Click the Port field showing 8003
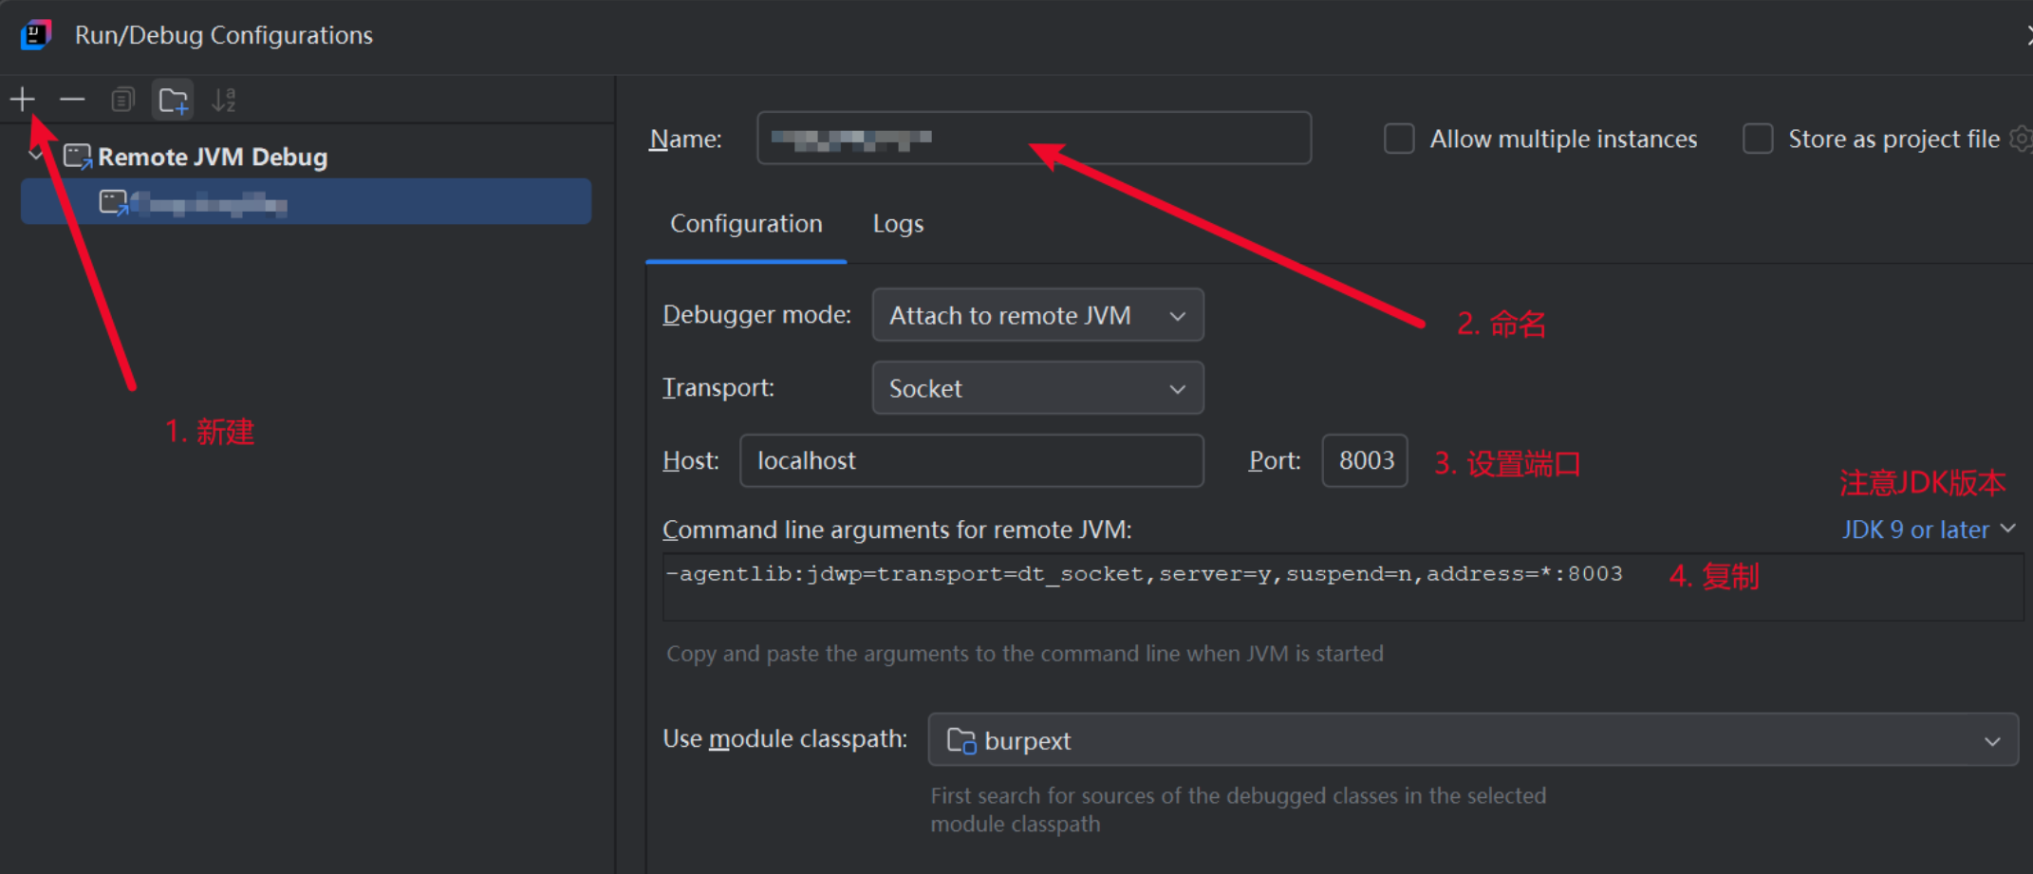Viewport: 2033px width, 874px height. (x=1365, y=461)
